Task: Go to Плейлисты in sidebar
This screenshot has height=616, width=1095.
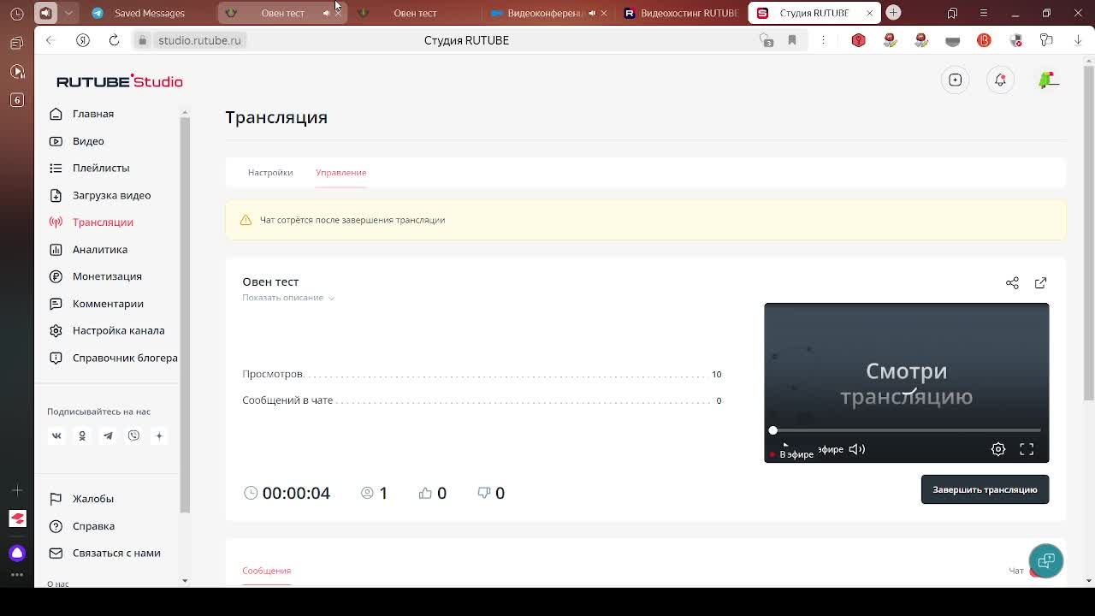Action: [101, 168]
